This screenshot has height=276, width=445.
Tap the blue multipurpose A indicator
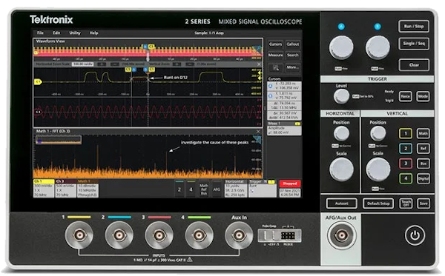click(x=341, y=27)
